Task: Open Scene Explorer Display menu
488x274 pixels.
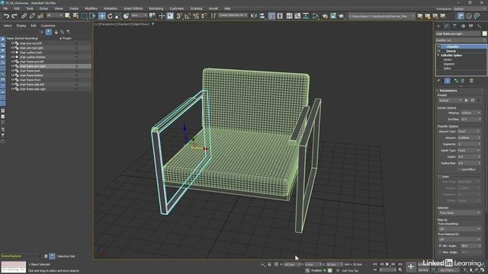Action: pos(21,25)
